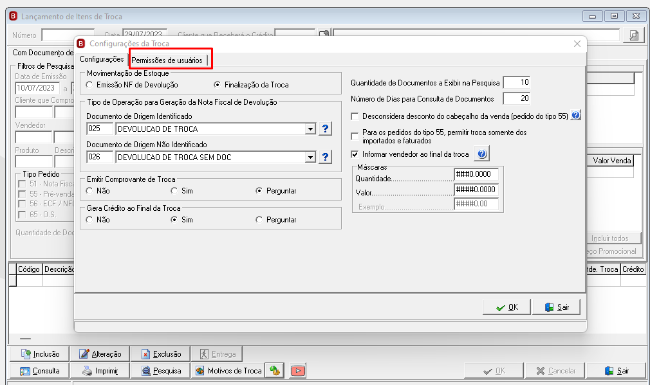
Task: Click the Quantidade mask input field
Action: pos(476,174)
